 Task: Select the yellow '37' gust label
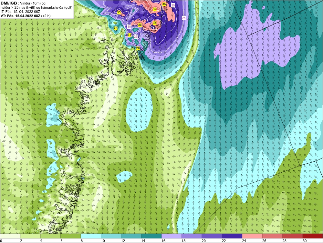(155, 9)
